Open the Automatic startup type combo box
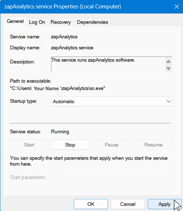 (112, 101)
